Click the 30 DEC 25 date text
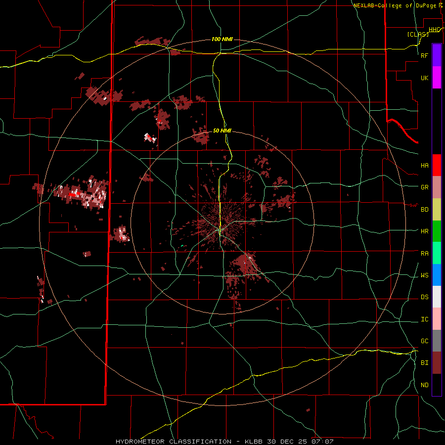The width and height of the screenshot is (445, 445). (287, 442)
